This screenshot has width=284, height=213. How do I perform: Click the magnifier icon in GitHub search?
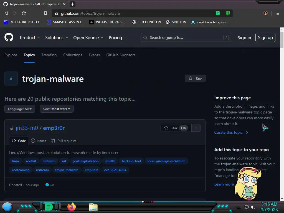coord(145,37)
